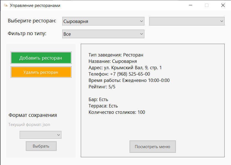Click the chevron arrow of restaurant combo box
Viewport: 231px width, 165px height.
pyautogui.click(x=141, y=21)
